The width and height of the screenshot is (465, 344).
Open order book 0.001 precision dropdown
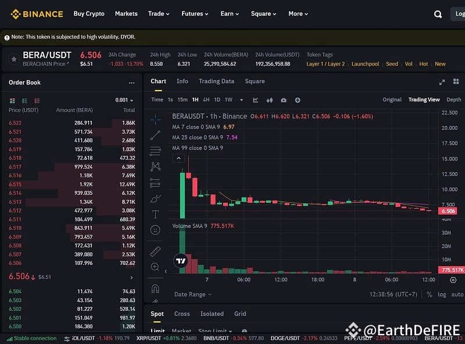(124, 100)
